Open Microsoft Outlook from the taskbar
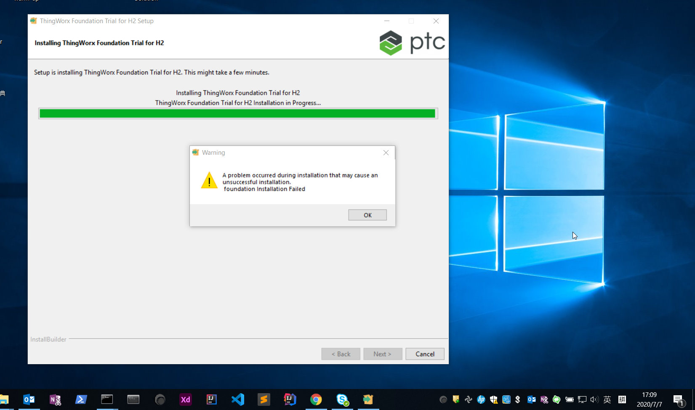The width and height of the screenshot is (695, 410). click(29, 399)
